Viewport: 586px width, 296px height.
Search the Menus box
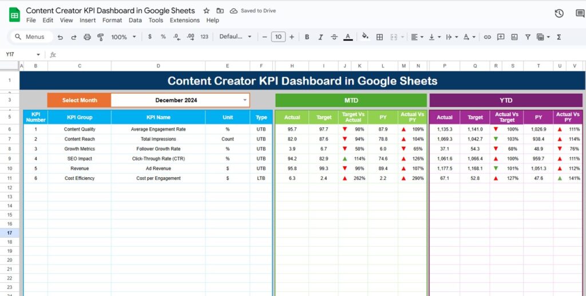point(31,37)
